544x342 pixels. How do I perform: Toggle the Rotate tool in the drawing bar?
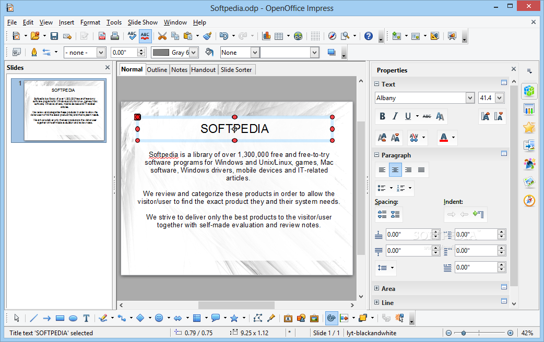coord(332,318)
